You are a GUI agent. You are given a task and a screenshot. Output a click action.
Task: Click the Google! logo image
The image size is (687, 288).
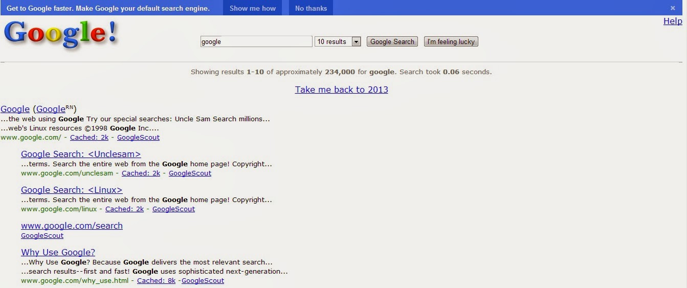coord(60,35)
